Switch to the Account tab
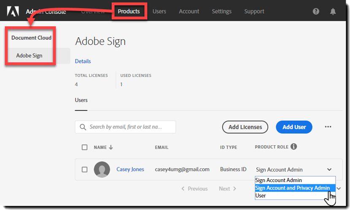The width and height of the screenshot is (350, 210). click(189, 11)
